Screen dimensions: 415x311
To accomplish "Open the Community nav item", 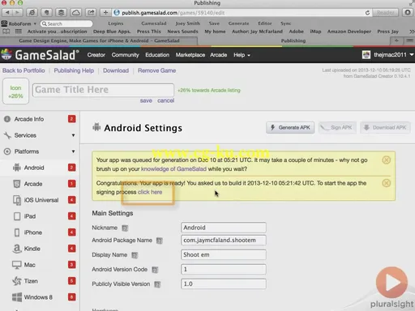I will point(125,55).
